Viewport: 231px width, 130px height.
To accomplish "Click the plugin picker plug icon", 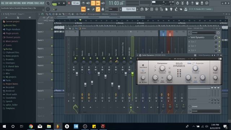I will coord(171,9).
